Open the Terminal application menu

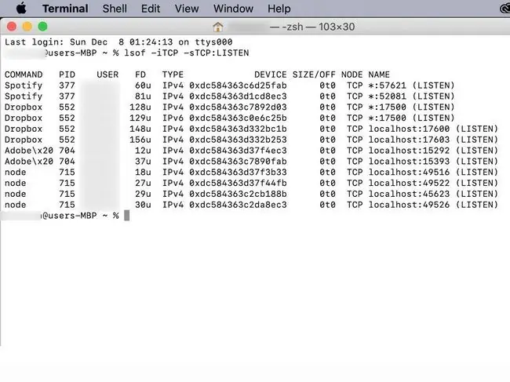pyautogui.click(x=65, y=9)
